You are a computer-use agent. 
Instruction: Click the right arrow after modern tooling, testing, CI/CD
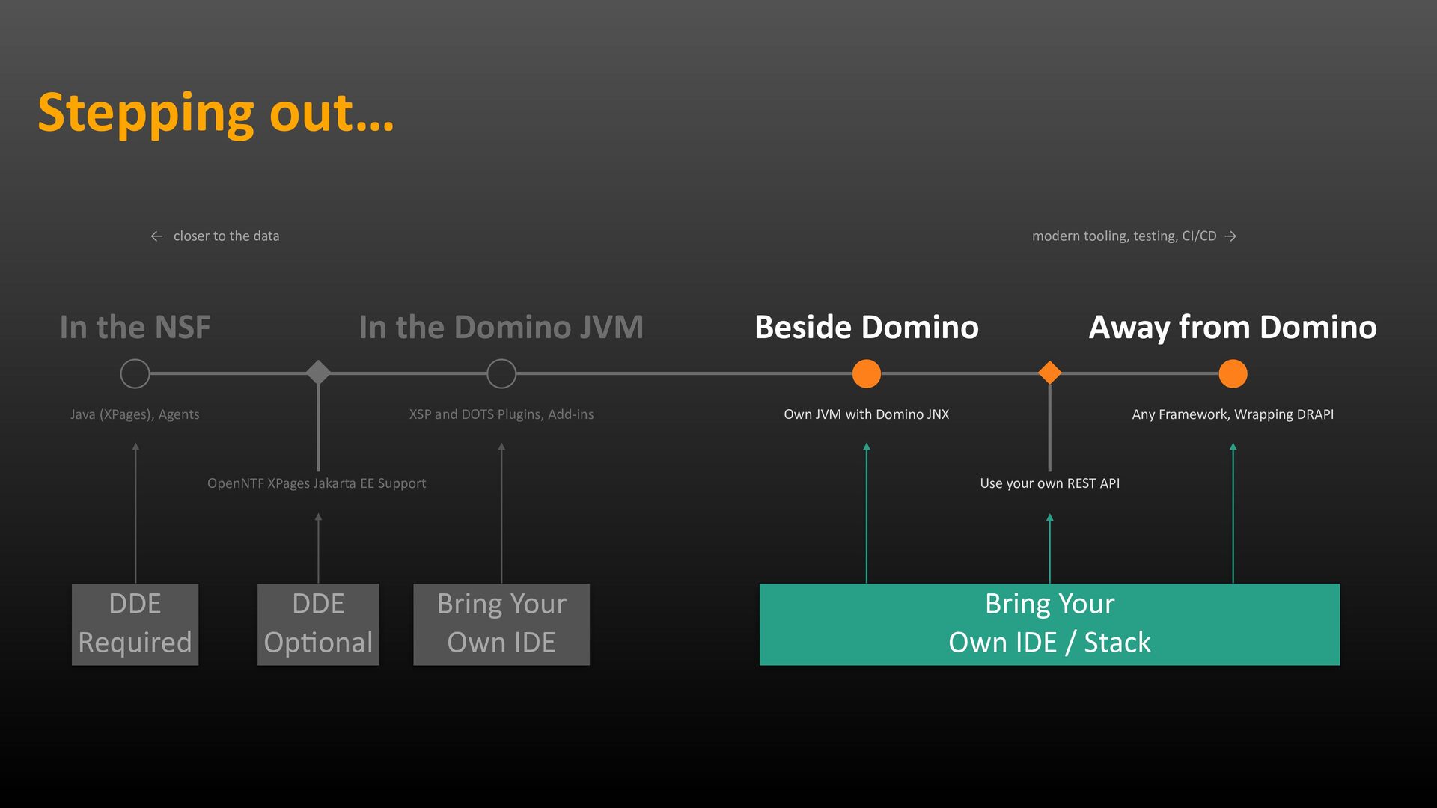1230,236
